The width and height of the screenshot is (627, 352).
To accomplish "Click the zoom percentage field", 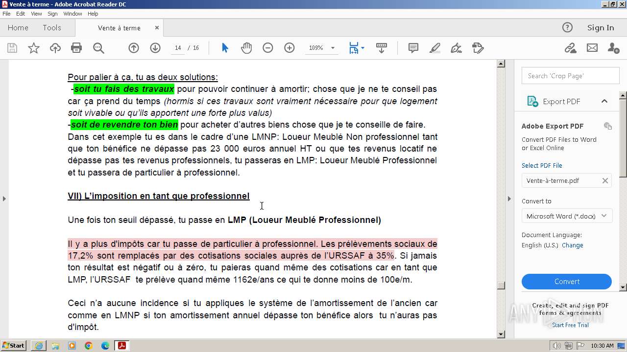I will coord(316,48).
